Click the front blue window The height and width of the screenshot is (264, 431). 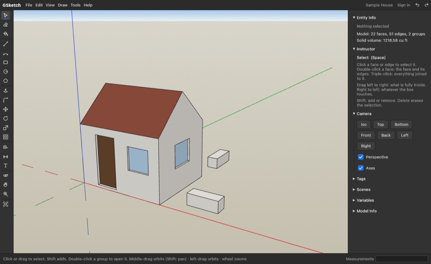point(138,161)
